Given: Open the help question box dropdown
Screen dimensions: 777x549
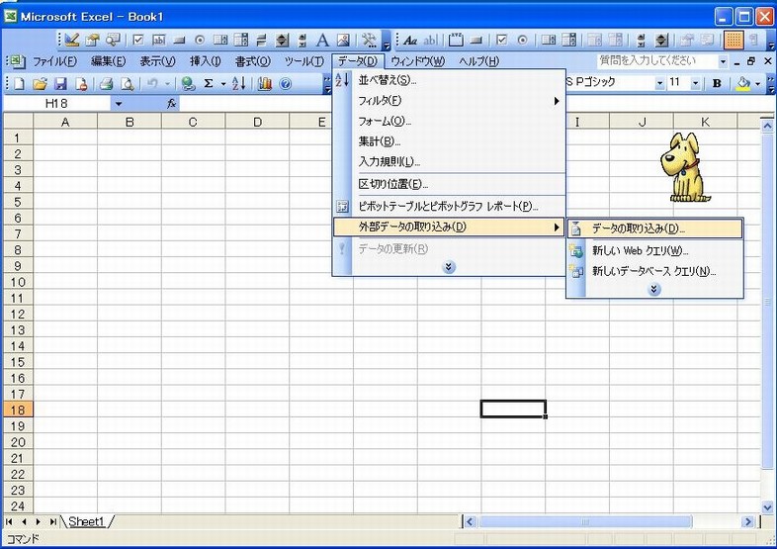Looking at the screenshot, I should (x=723, y=62).
